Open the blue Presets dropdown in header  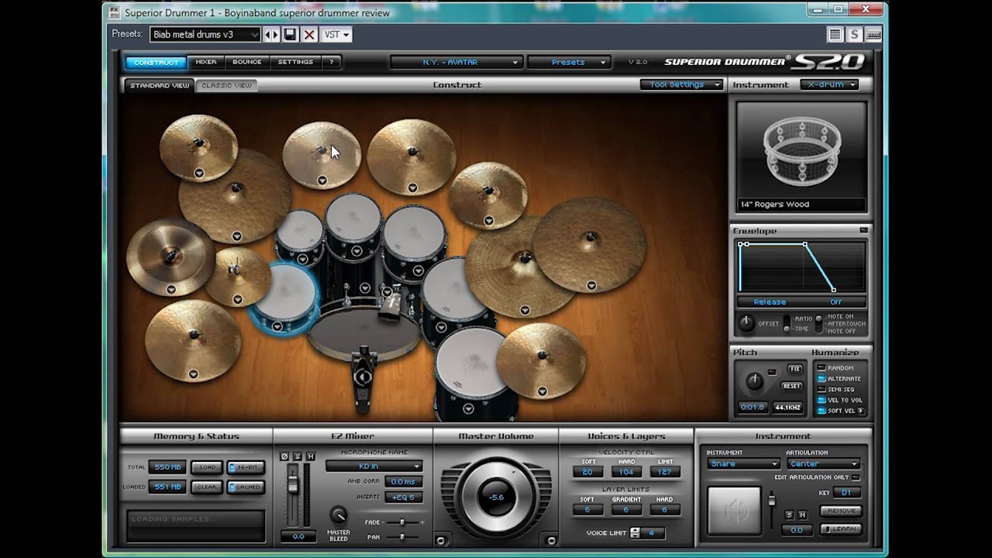(569, 62)
